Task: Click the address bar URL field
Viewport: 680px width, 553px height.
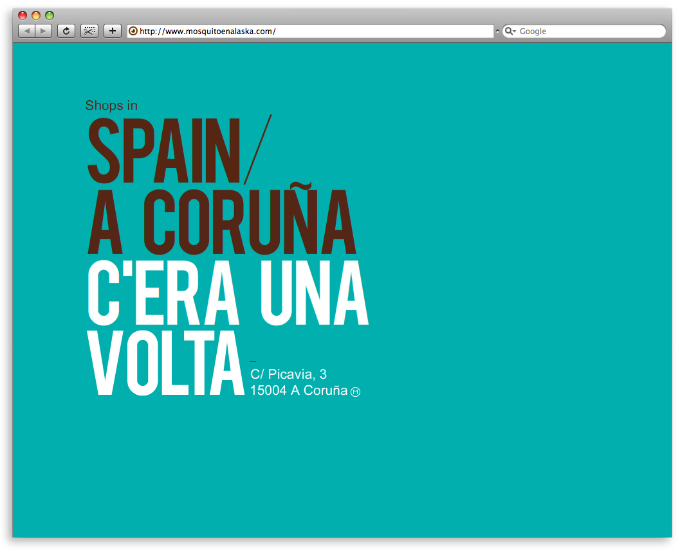Action: (309, 31)
